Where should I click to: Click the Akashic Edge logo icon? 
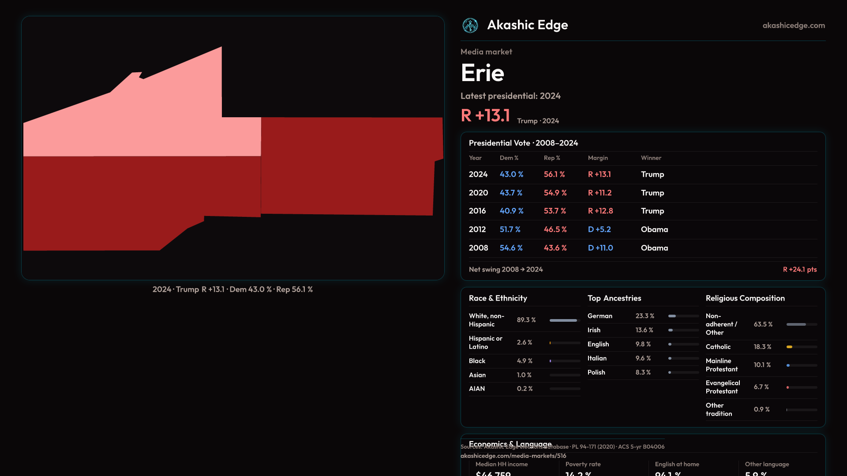click(x=470, y=26)
